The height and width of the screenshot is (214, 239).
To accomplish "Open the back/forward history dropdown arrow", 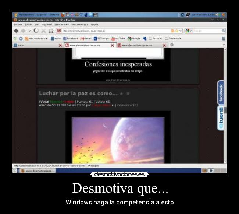I will coord(30,31).
